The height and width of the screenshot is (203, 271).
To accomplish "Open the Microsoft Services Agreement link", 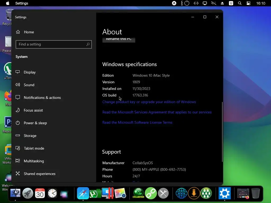I will pyautogui.click(x=157, y=112).
